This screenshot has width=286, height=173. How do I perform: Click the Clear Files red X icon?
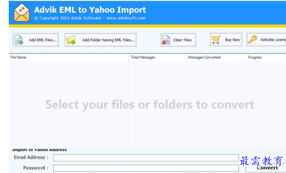pos(166,40)
